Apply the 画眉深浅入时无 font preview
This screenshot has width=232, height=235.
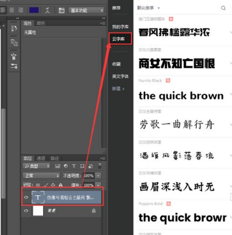[177, 187]
